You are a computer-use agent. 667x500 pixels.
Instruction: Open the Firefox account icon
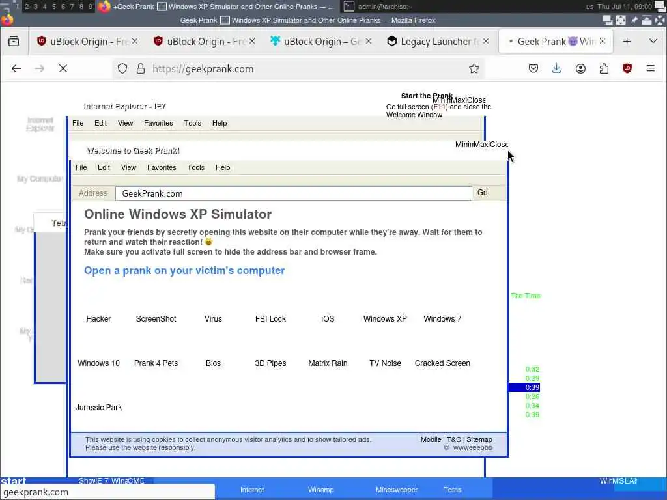tap(580, 68)
